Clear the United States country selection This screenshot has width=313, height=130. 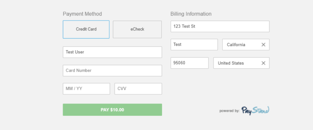click(263, 63)
